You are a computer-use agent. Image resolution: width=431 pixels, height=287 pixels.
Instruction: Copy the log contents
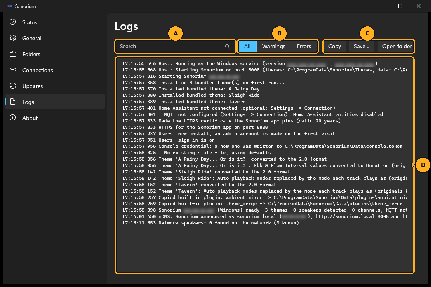[334, 46]
